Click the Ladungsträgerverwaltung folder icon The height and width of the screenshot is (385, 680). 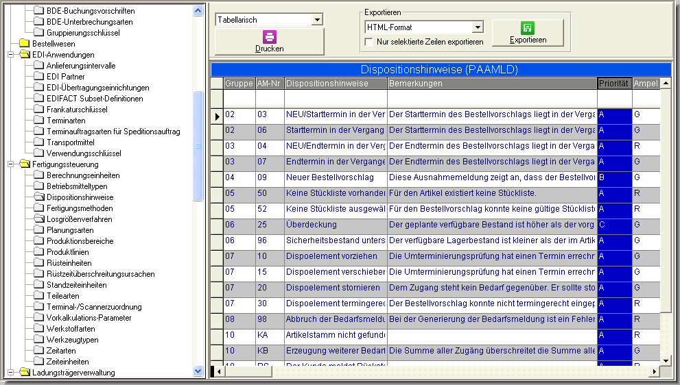pyautogui.click(x=24, y=373)
